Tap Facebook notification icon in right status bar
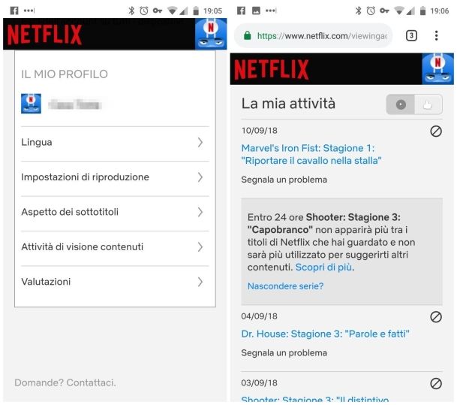Screen dimensions: 457x405 click(241, 11)
